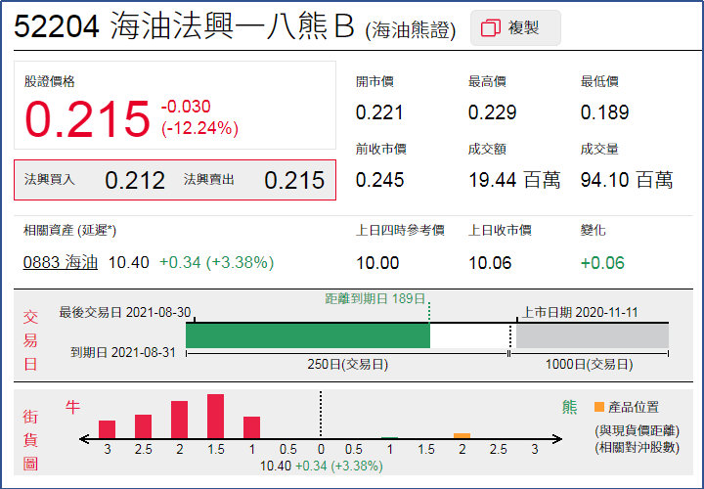Click the 變化 value +0.06
Screen dimensions: 704x489
click(x=602, y=263)
